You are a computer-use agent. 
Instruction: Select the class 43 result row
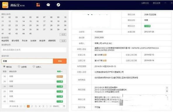click(34, 101)
